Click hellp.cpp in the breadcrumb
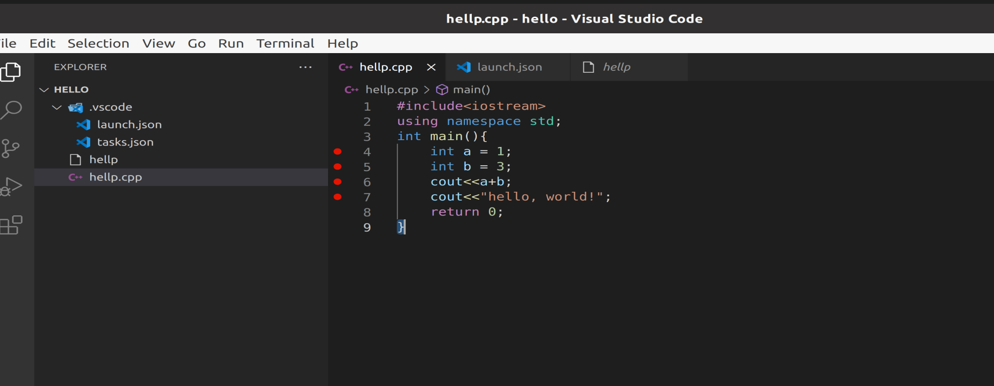Image resolution: width=994 pixels, height=386 pixels. pos(392,89)
